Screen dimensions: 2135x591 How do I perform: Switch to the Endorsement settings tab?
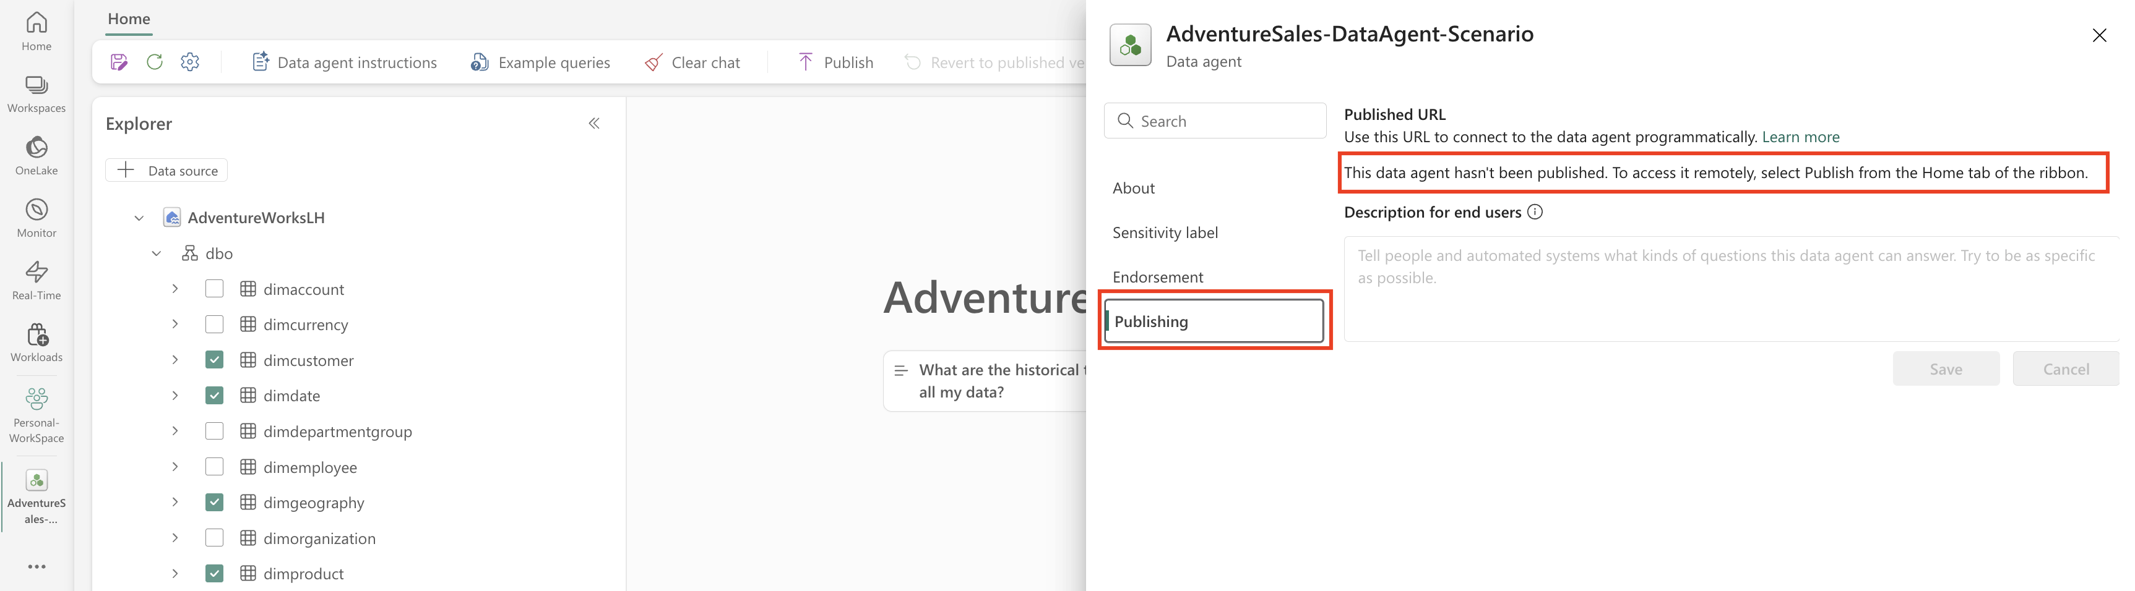(x=1157, y=278)
